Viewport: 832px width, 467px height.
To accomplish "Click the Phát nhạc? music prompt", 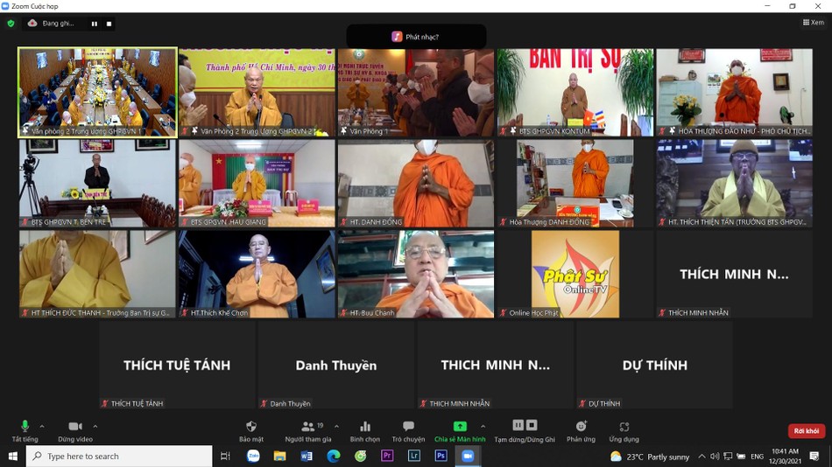I will point(416,37).
